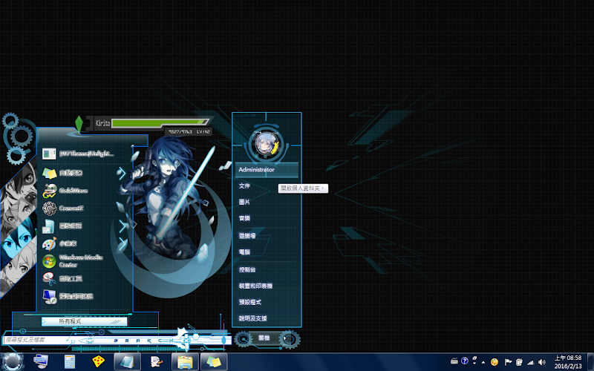Click the Start orb button
Image resolution: width=594 pixels, height=371 pixels.
tap(12, 361)
